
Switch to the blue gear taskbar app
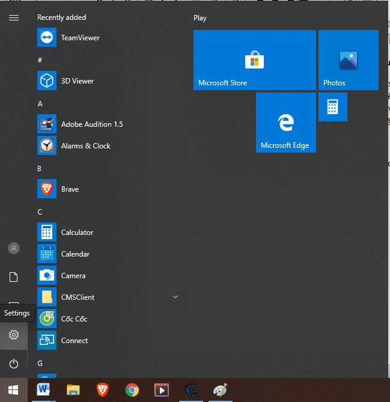coord(191,390)
